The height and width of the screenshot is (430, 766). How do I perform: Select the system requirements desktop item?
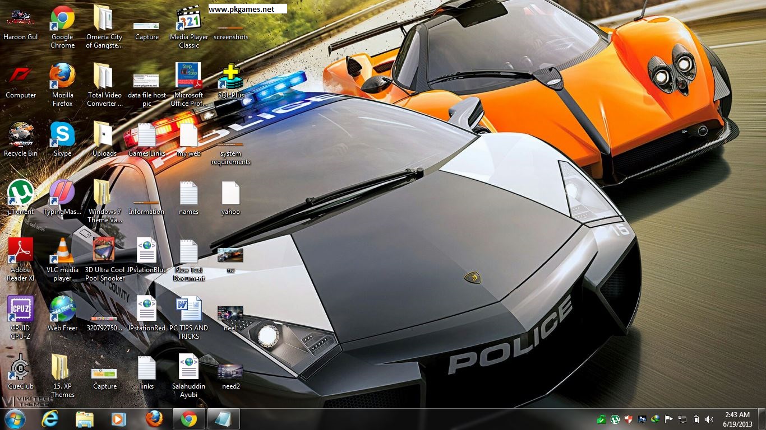pos(231,153)
